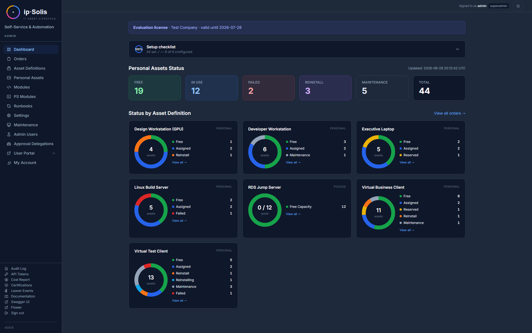Open Cost Report link
Screen dimensions: 532x333
click(20, 280)
